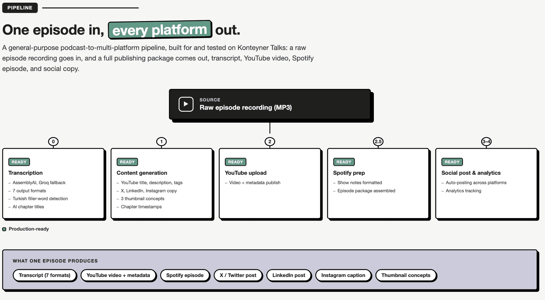545x300 pixels.
Task: Click the step 0 circle marker
Action: [x=53, y=142]
